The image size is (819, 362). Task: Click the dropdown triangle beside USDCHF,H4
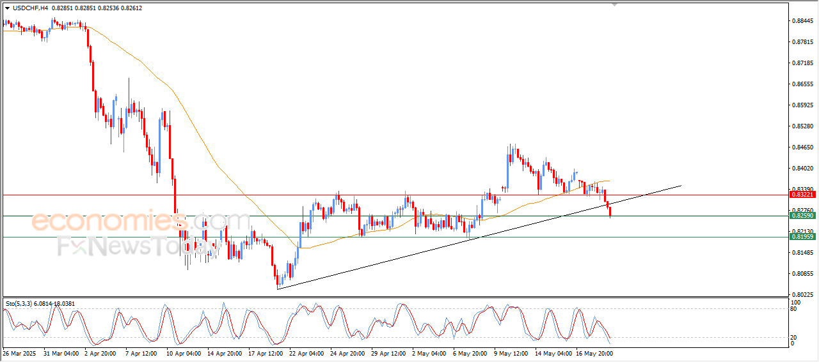[8, 8]
